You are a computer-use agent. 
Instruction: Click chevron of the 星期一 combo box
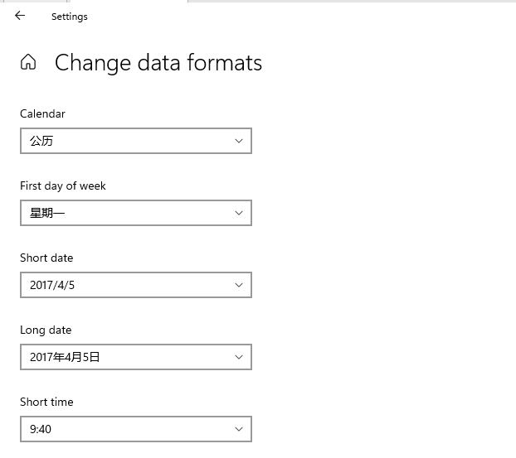(239, 213)
